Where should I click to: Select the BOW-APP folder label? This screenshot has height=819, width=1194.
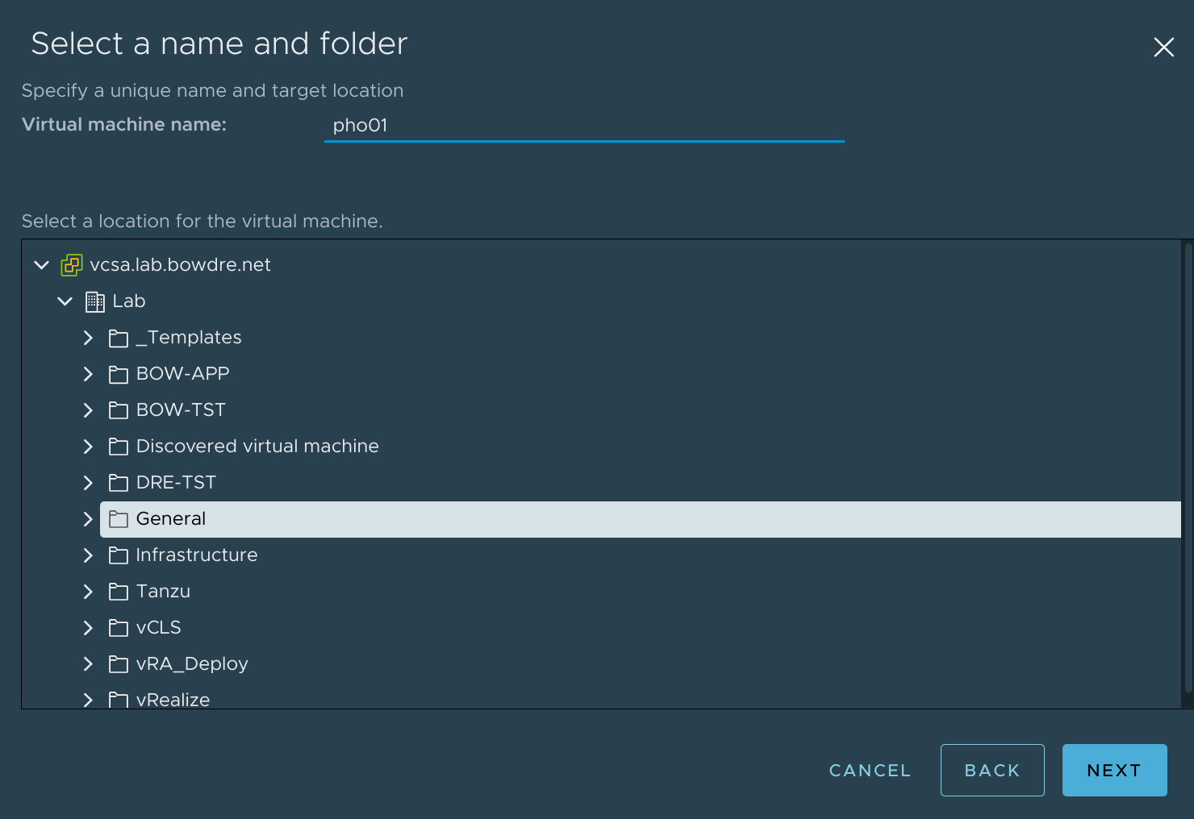click(x=183, y=373)
